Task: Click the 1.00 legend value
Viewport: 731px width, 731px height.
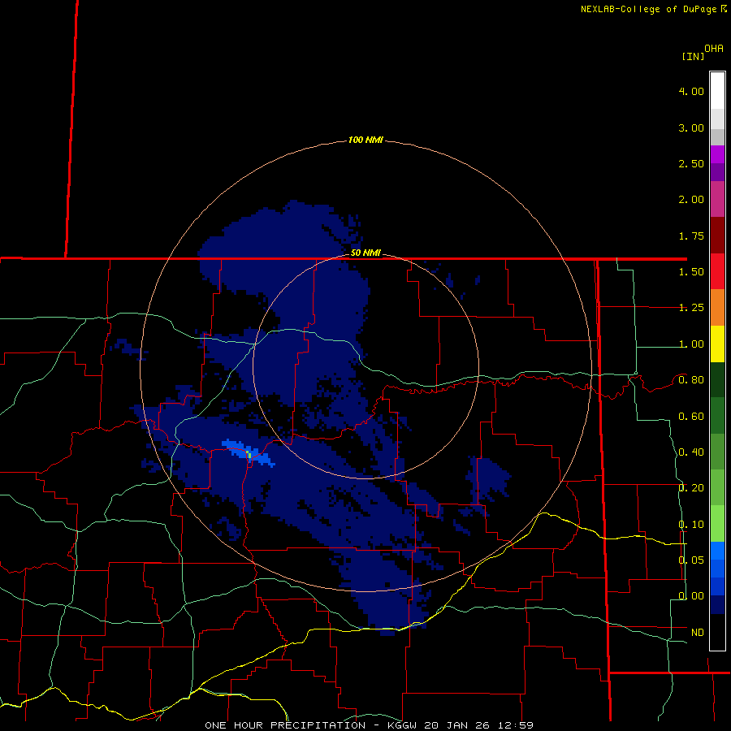Action: (691, 344)
